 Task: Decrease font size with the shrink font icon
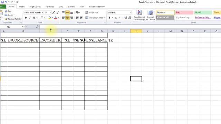coord(58,12)
